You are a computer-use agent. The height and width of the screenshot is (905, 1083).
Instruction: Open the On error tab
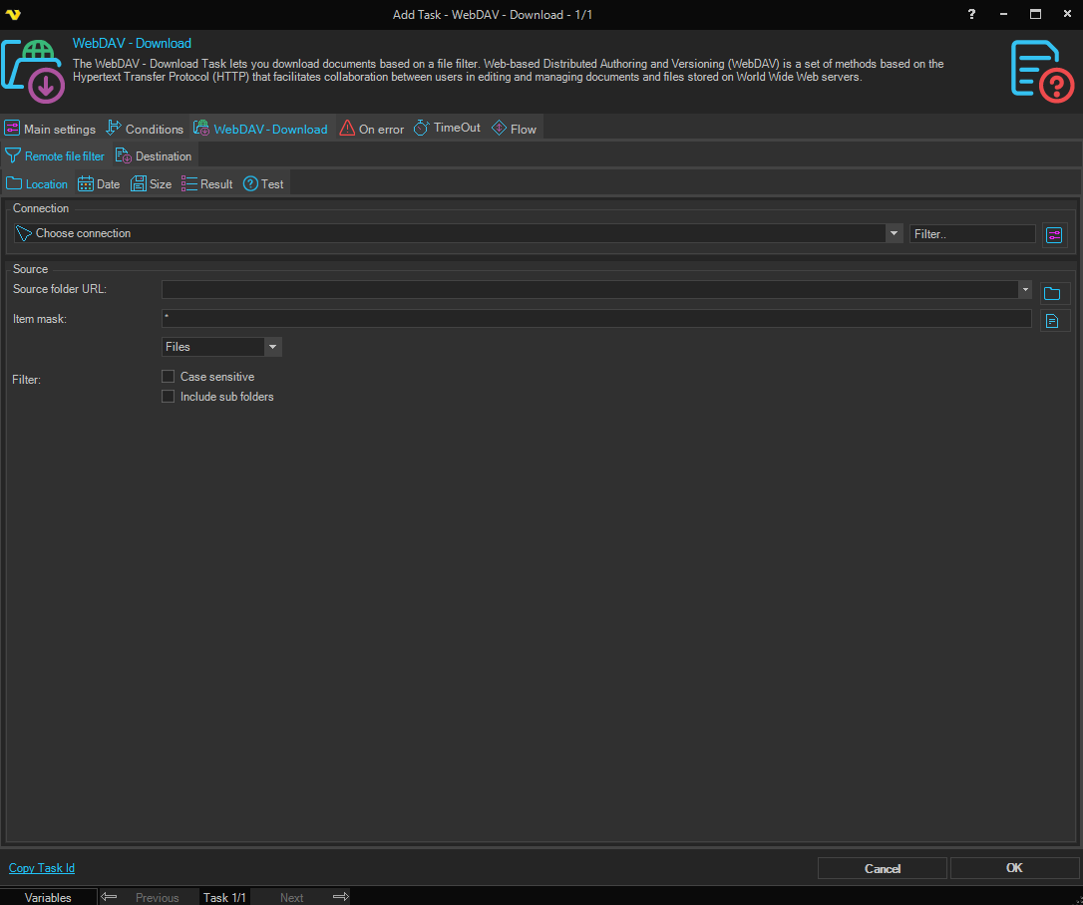point(372,130)
